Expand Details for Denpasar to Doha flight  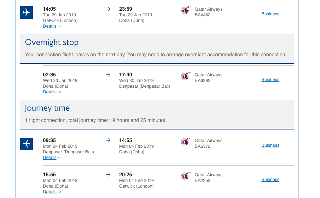pos(52,158)
